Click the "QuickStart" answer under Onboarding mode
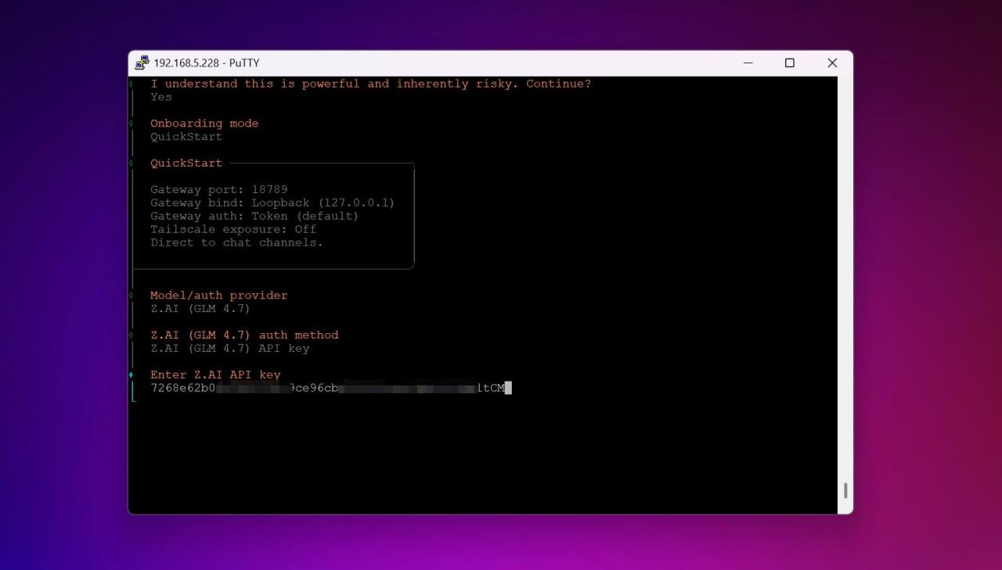This screenshot has height=570, width=1002. (x=186, y=137)
